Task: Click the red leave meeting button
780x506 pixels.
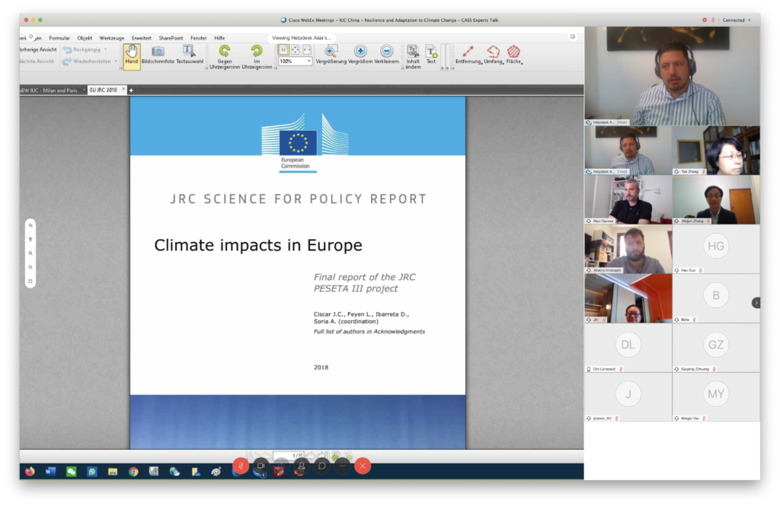Action: pyautogui.click(x=363, y=465)
